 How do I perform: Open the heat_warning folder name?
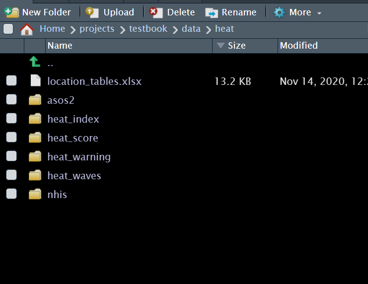click(x=79, y=157)
